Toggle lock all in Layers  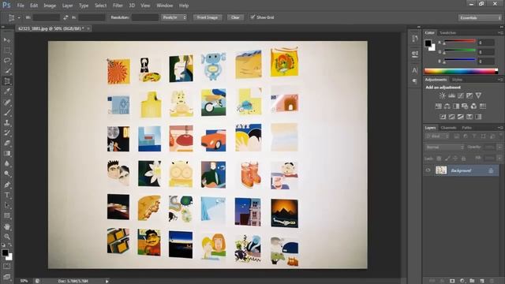pyautogui.click(x=463, y=159)
